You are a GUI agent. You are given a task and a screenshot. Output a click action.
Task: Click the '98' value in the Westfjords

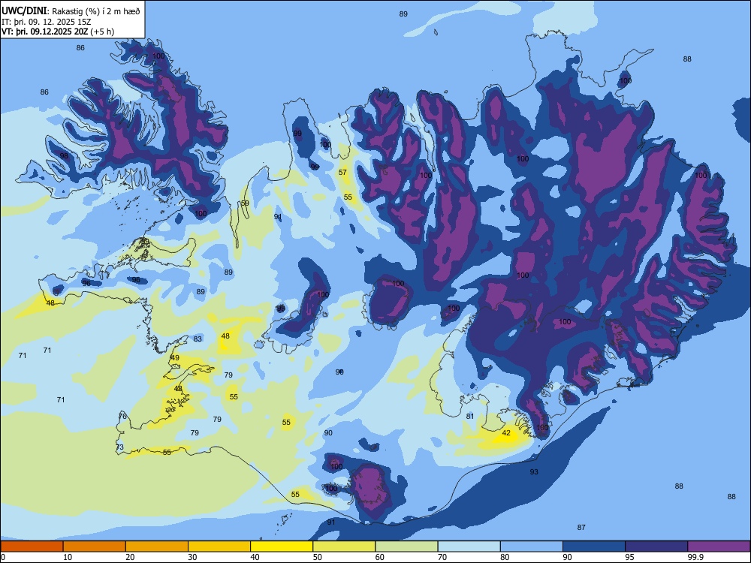[64, 155]
